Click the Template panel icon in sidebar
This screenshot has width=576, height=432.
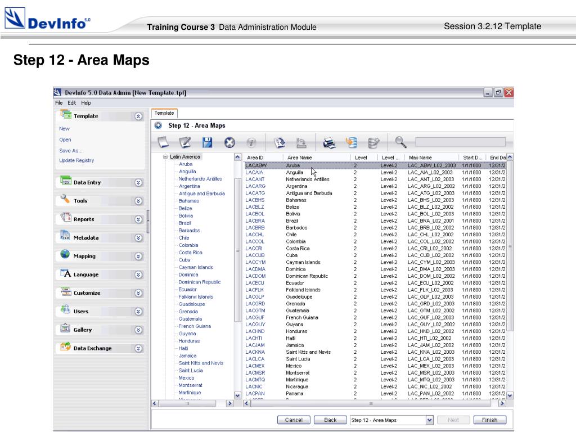tap(66, 115)
